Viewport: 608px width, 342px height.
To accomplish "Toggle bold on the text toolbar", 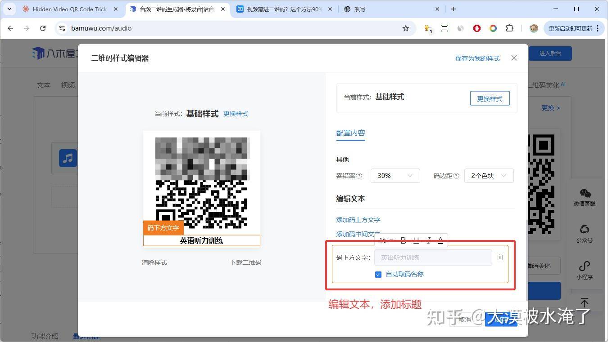I will (404, 240).
